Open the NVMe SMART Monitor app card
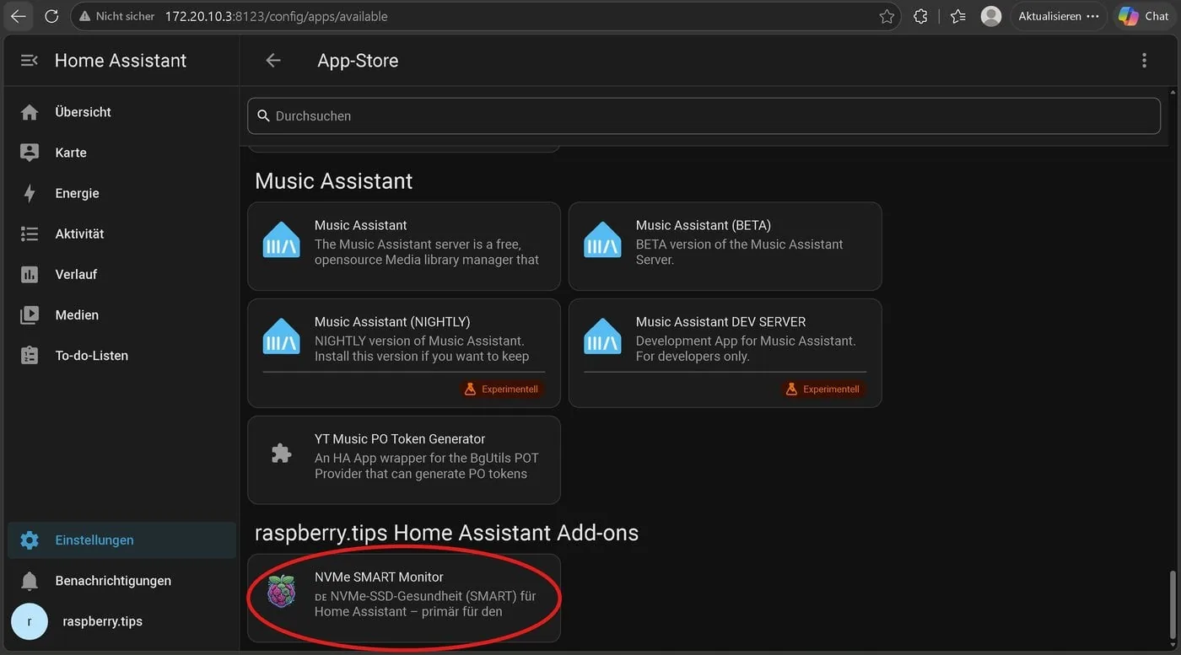1181x655 pixels. 404,598
